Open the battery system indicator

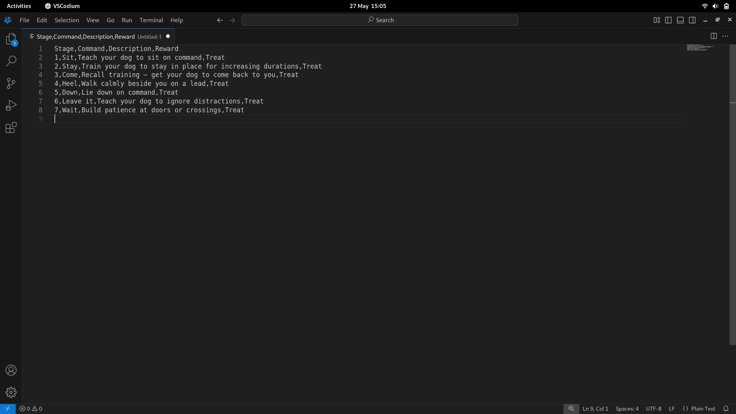click(726, 6)
